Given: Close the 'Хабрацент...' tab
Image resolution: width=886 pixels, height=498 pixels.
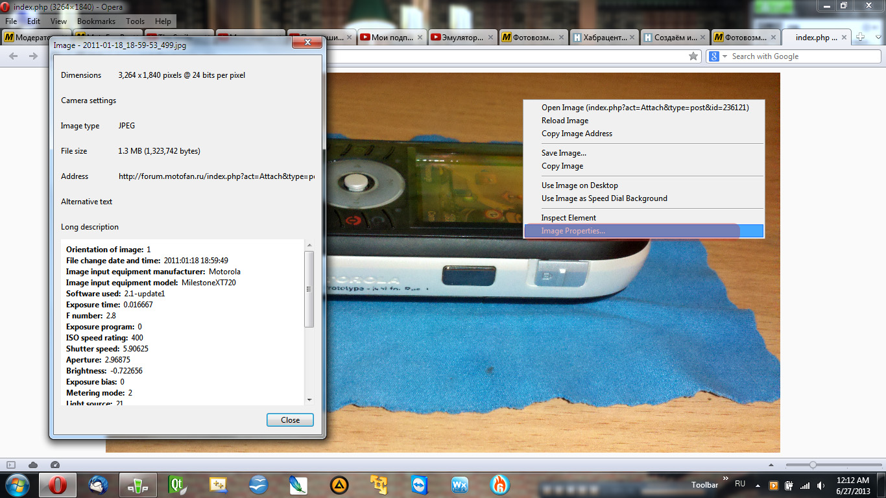Looking at the screenshot, I should [632, 38].
